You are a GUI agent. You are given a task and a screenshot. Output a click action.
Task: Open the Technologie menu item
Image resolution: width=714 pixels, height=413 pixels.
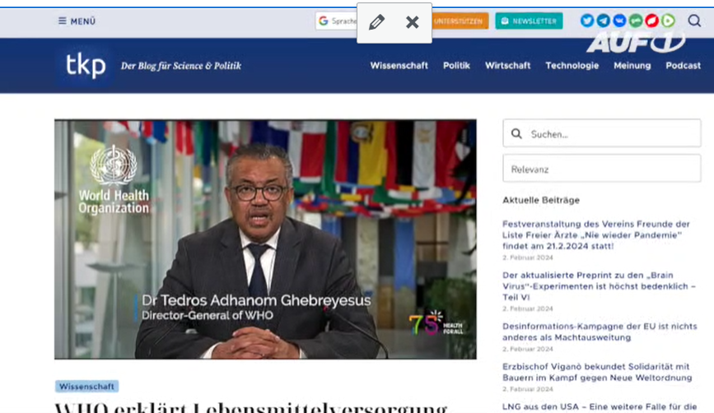[572, 66]
